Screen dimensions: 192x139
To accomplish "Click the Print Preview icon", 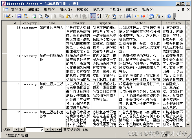I will click(41, 16).
